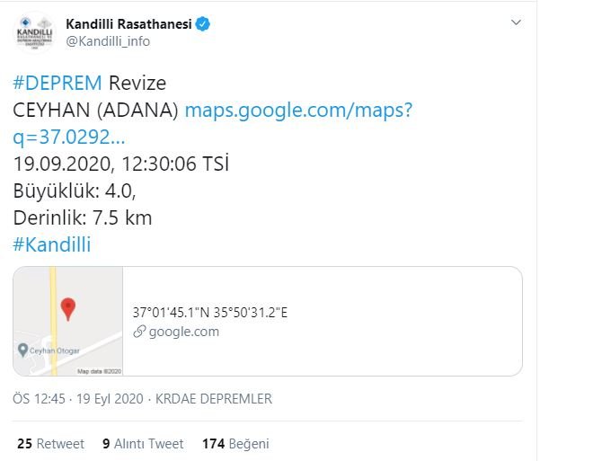The width and height of the screenshot is (602, 461).
Task: Open the Kandilli Rasathanesi profile picture
Action: coord(34,32)
